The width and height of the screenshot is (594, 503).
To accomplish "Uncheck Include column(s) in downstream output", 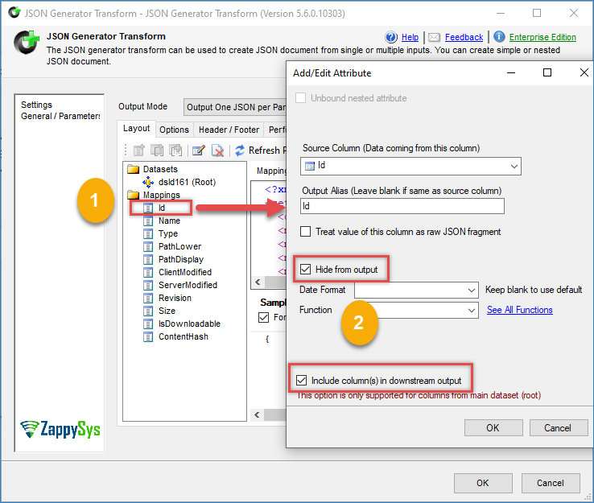I will click(302, 381).
